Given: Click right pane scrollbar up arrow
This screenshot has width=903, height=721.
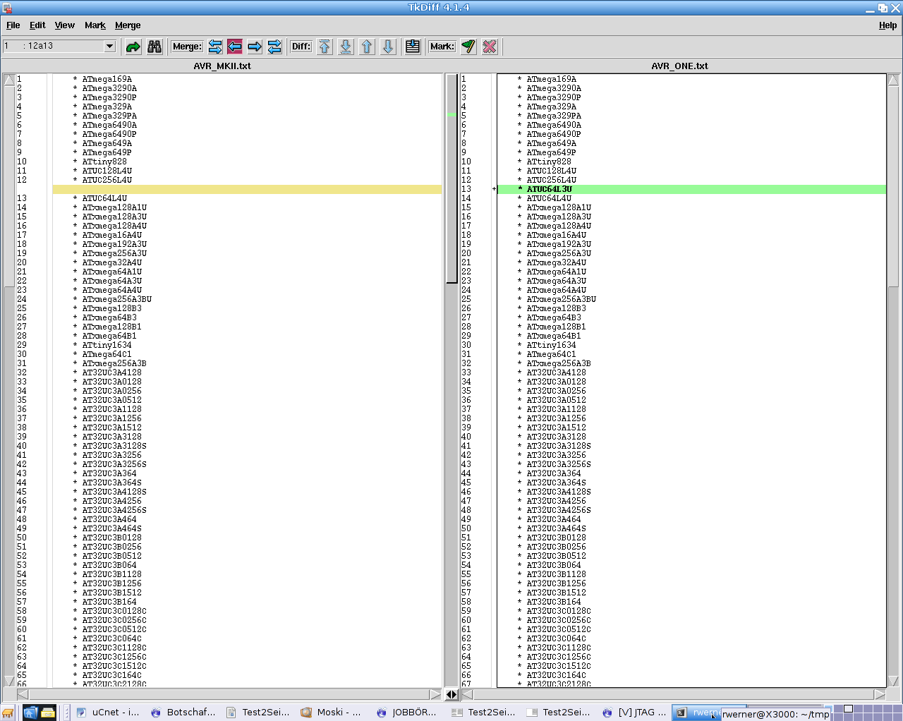Looking at the screenshot, I should tap(893, 80).
